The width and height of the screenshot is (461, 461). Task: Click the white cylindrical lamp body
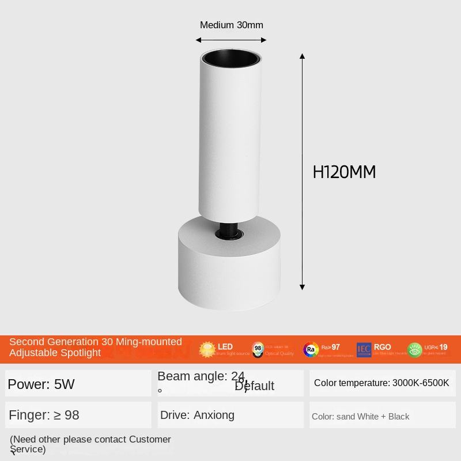[x=229, y=137]
